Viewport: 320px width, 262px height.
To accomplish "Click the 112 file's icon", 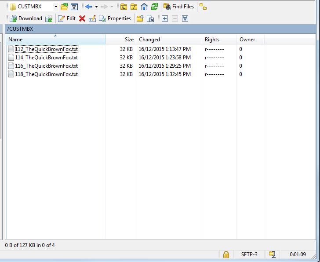I will click(11, 49).
